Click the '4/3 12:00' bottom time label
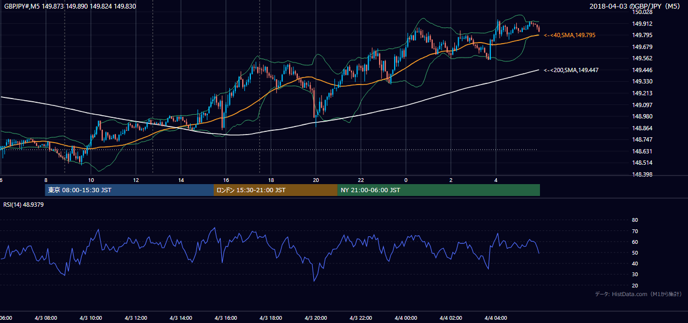The image size is (688, 323). point(136,318)
